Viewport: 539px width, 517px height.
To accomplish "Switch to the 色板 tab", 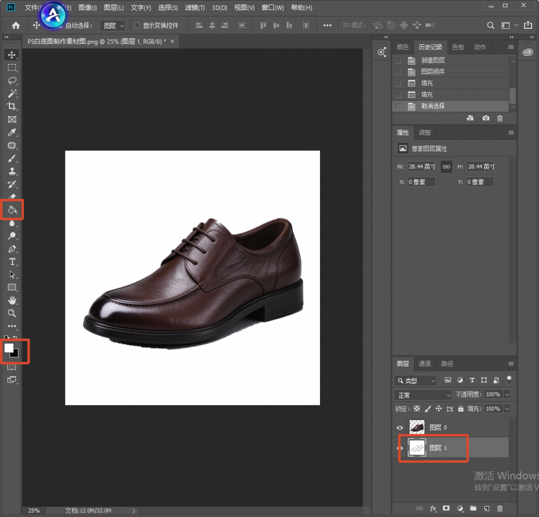I will (x=458, y=47).
